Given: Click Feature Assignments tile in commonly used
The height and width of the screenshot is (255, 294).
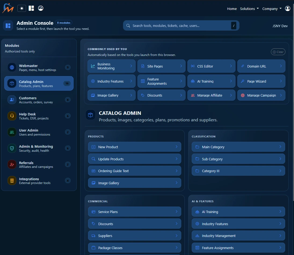Looking at the screenshot, I should coord(161,81).
